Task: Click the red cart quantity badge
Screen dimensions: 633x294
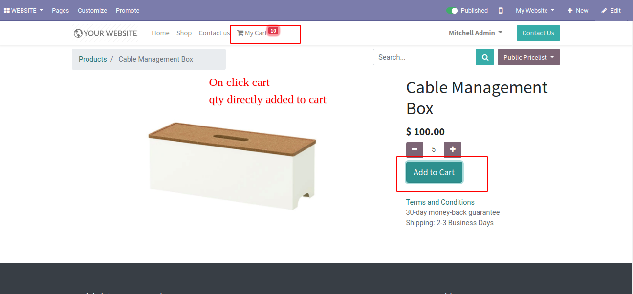Action: pyautogui.click(x=273, y=31)
